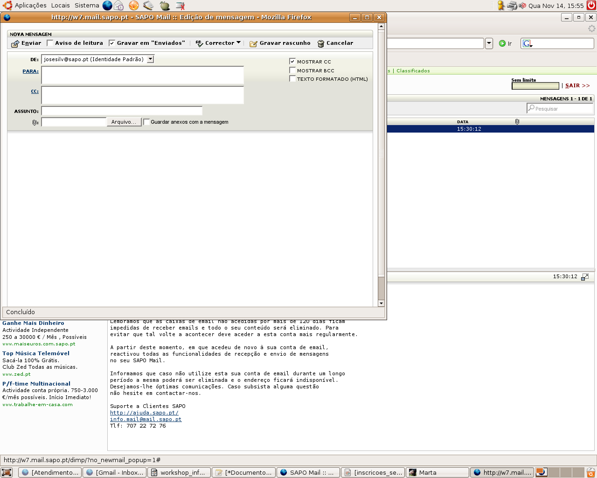The height and width of the screenshot is (478, 597).
Task: Click the Google search engine icon
Action: coord(528,43)
